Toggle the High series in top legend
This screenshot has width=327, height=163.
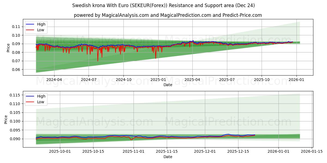(41, 24)
